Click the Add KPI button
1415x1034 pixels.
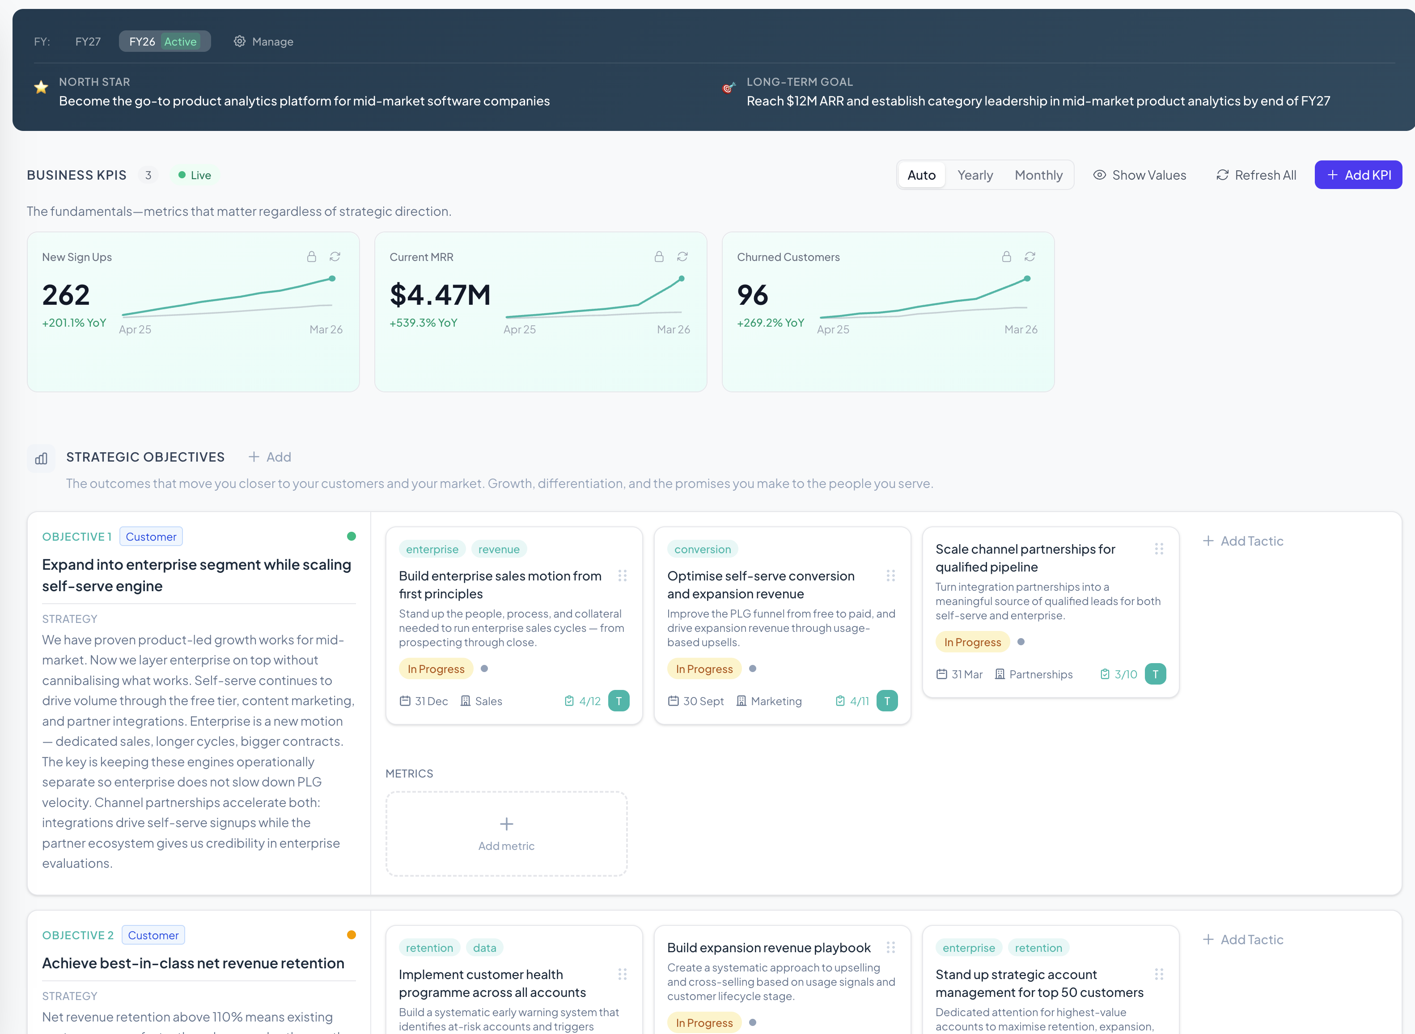(x=1358, y=175)
